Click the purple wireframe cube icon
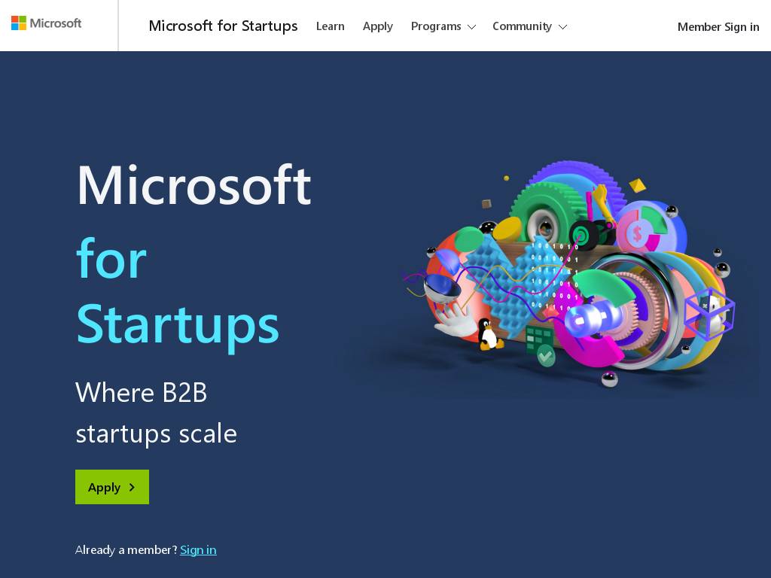This screenshot has width=771, height=578. [709, 312]
